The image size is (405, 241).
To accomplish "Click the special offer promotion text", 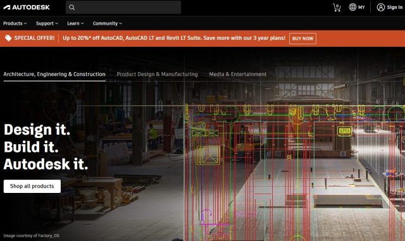I will coord(174,38).
